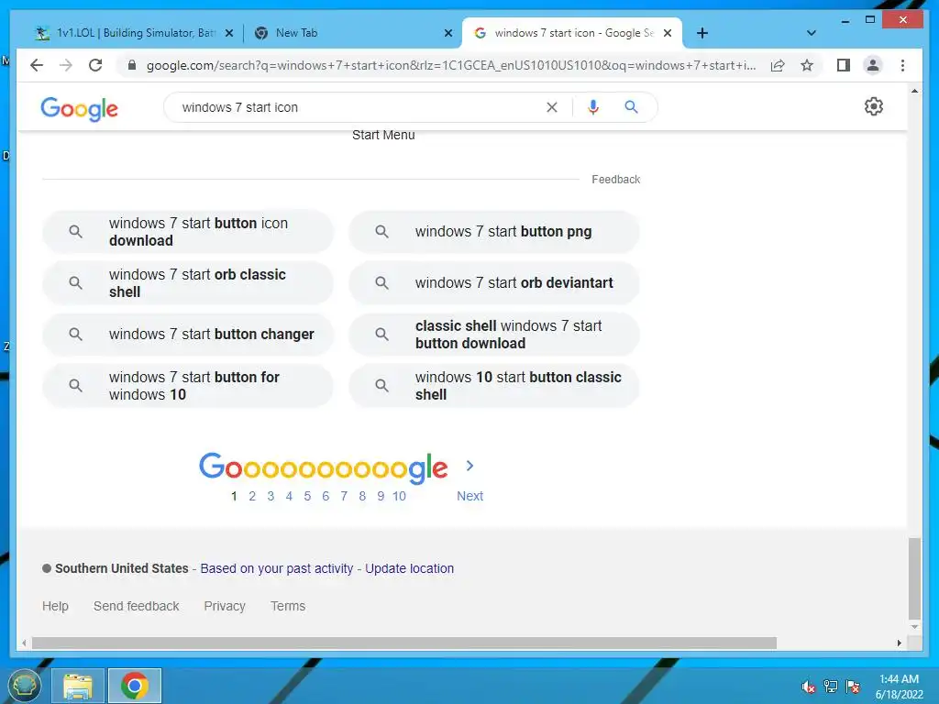Click the Chrome taskbar icon
The height and width of the screenshot is (704, 939).
(x=135, y=686)
